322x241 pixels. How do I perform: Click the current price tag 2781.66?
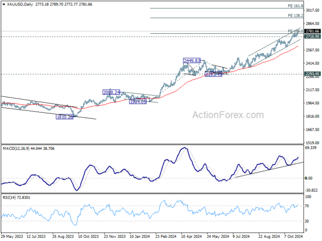[312, 31]
